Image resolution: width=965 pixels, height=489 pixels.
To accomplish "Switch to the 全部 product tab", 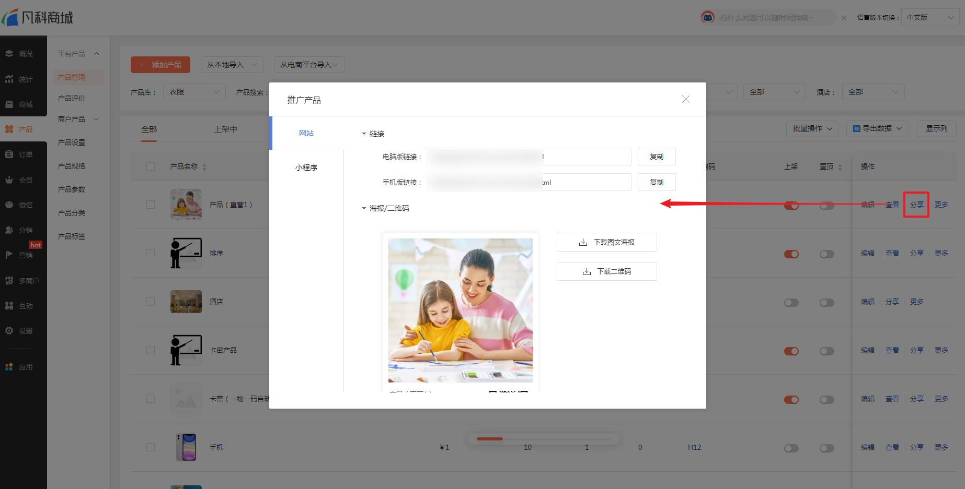I will click(149, 129).
